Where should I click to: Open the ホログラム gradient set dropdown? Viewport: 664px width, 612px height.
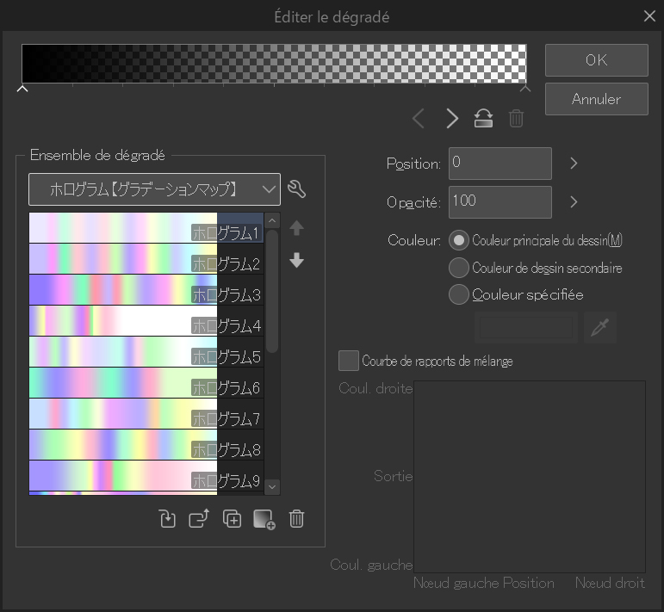tap(155, 189)
